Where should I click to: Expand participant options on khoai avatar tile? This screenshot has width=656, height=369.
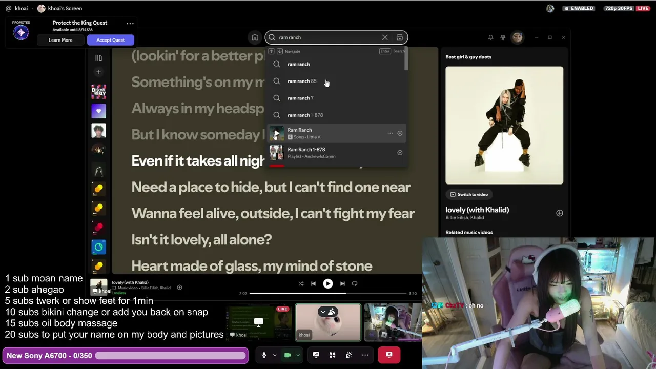point(323,312)
